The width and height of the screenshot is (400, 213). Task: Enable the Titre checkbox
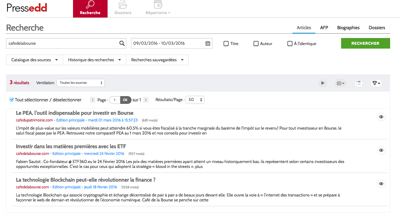click(x=226, y=44)
